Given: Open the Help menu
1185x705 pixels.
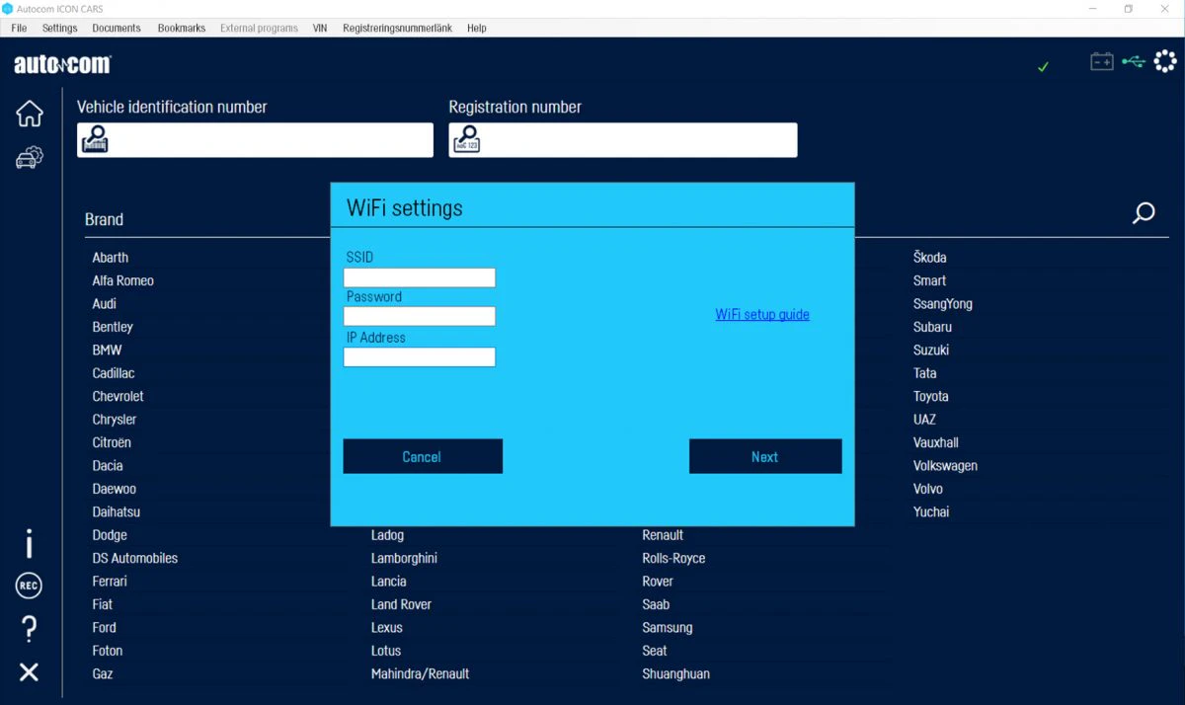Looking at the screenshot, I should 477,28.
